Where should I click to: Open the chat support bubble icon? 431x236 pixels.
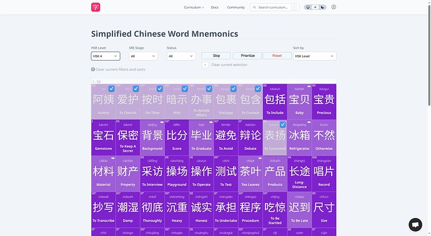(x=415, y=225)
